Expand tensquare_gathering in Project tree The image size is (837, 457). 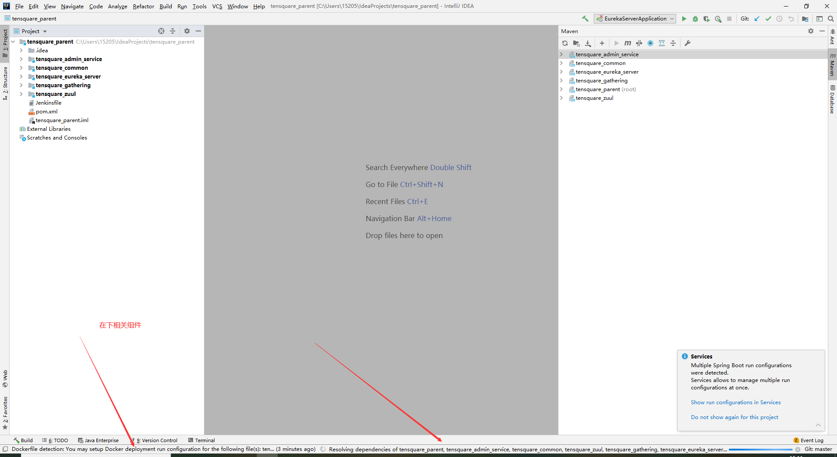(21, 85)
